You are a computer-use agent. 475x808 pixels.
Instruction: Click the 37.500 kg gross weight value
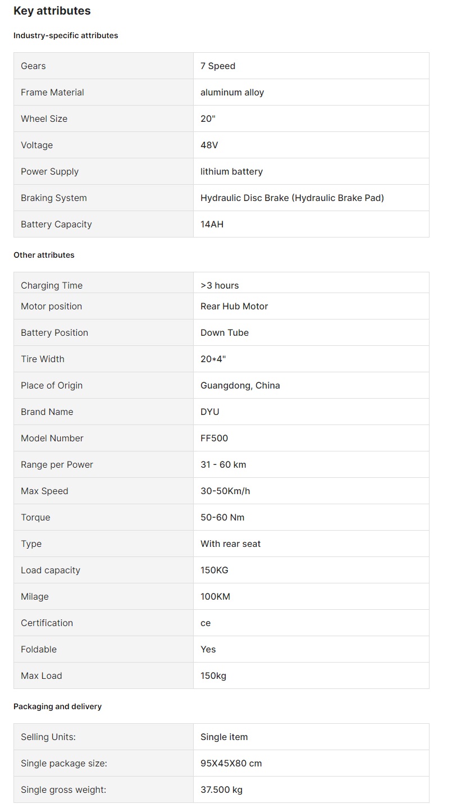tap(221, 789)
